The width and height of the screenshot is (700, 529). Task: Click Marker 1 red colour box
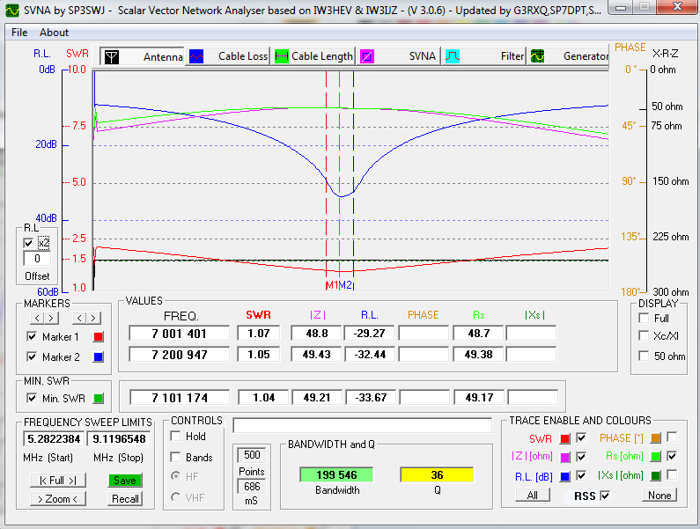click(99, 336)
